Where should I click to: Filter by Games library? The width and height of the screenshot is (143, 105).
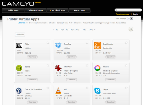pos(59,23)
